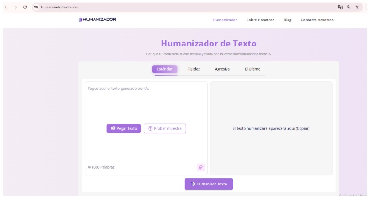The image size is (370, 198).
Task: Reload the page with refresh icon
Action: [x=25, y=7]
